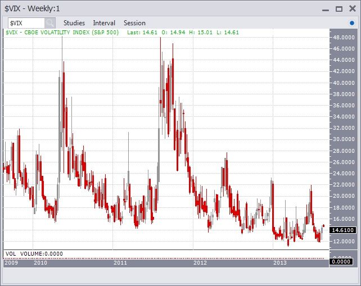The height and width of the screenshot is (286, 361).
Task: Click the L: 14.61 low value
Action: [228, 33]
